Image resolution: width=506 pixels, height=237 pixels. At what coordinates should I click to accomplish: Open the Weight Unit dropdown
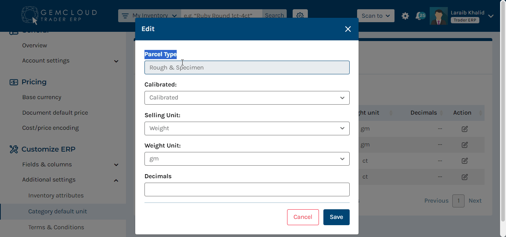click(247, 159)
